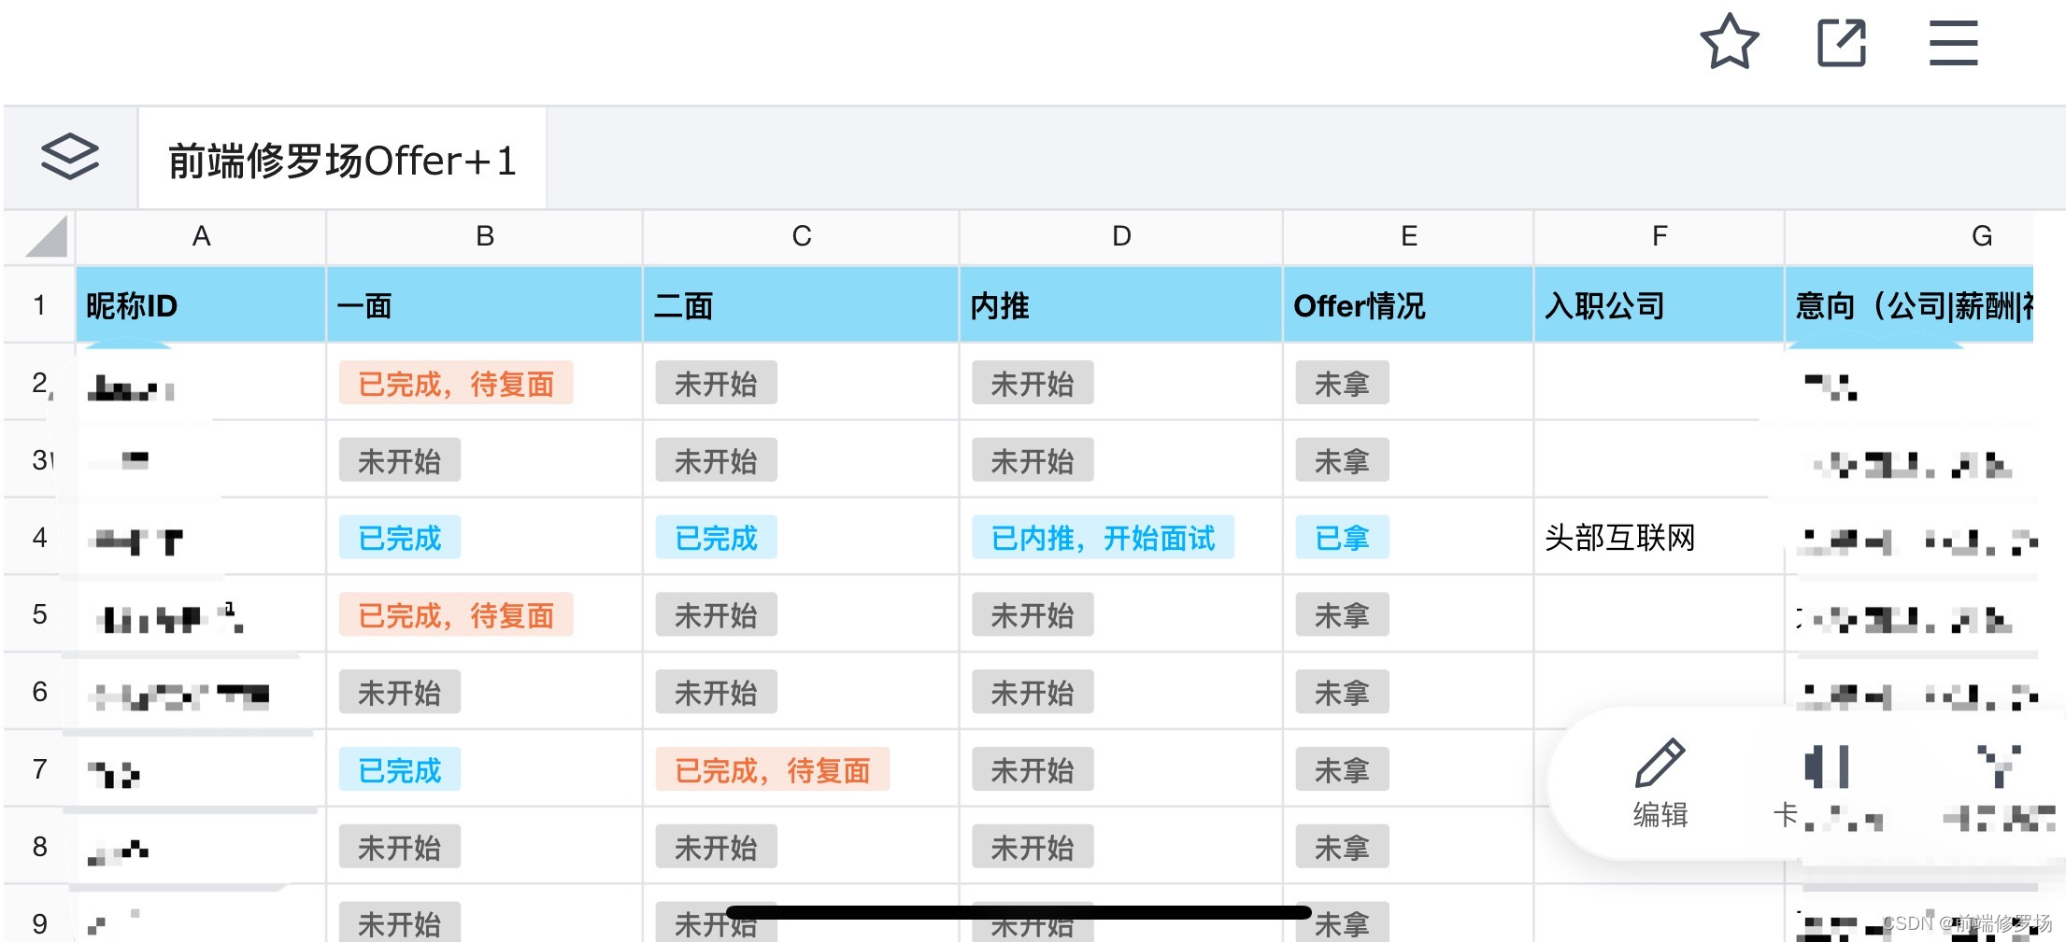Open row 2 一面 status 已完成，待复面
This screenshot has height=942, width=2066.
point(456,384)
